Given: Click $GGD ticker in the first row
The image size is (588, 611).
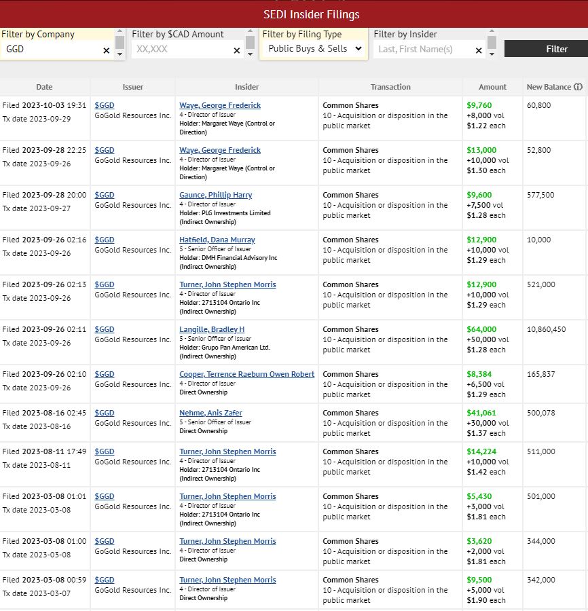Looking at the screenshot, I should [x=105, y=105].
